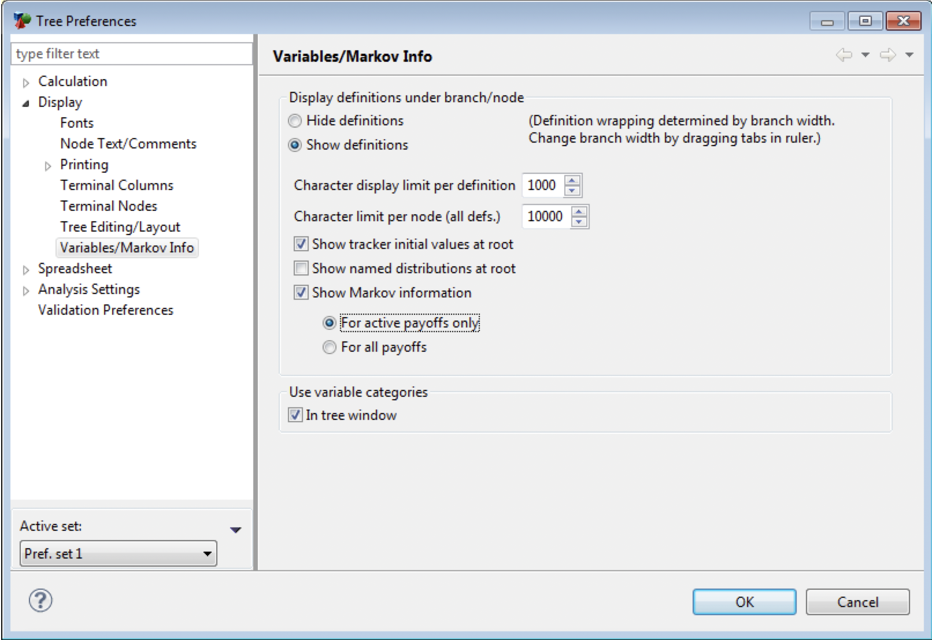Decrease character limit per node value

pyautogui.click(x=579, y=222)
